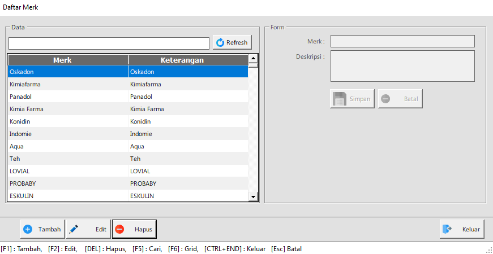Click into the Deskripsi text area
The width and height of the screenshot is (493, 254).
(402, 66)
